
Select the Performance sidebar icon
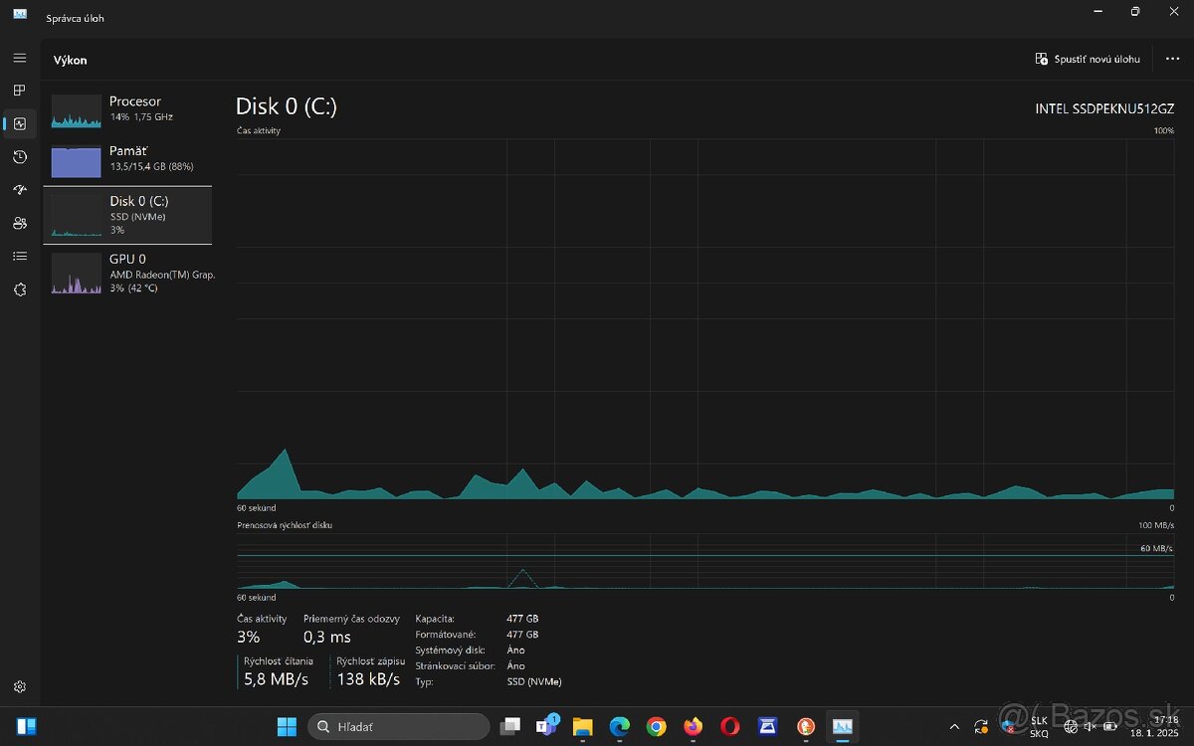19,123
